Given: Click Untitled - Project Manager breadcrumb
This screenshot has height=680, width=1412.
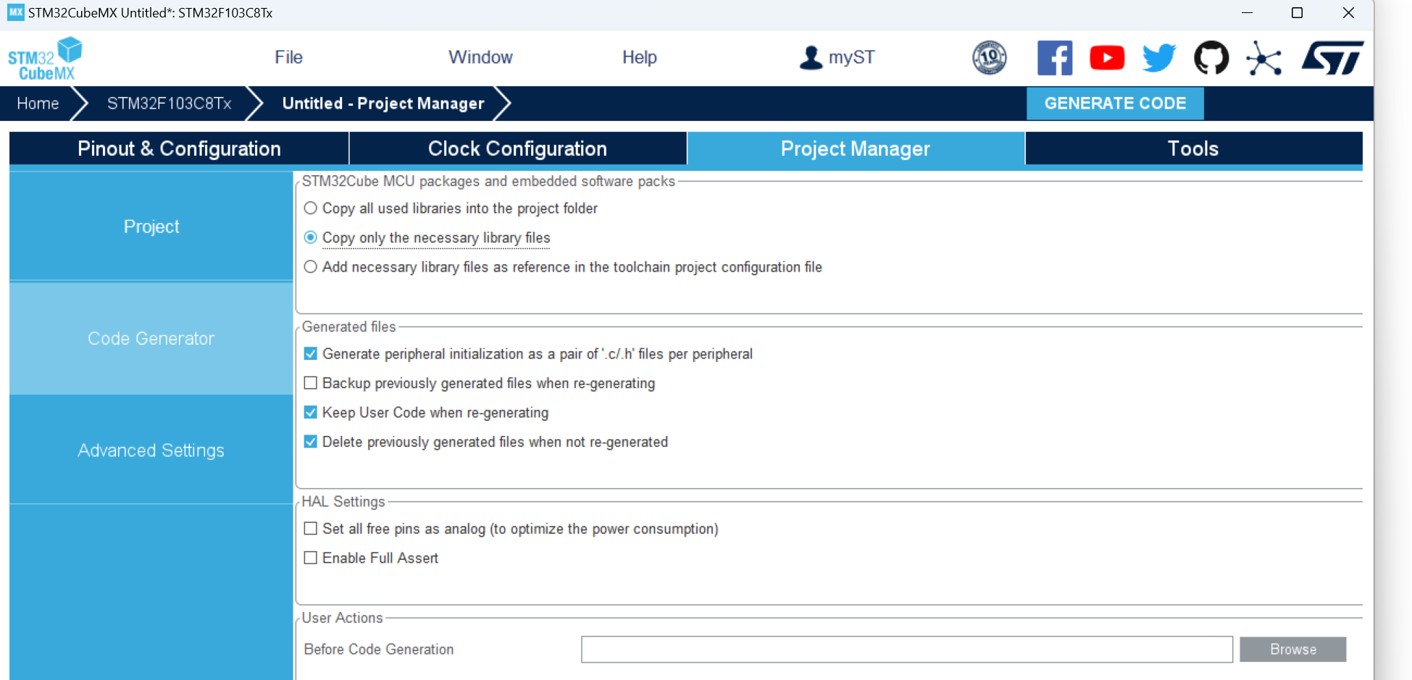Looking at the screenshot, I should pyautogui.click(x=383, y=104).
